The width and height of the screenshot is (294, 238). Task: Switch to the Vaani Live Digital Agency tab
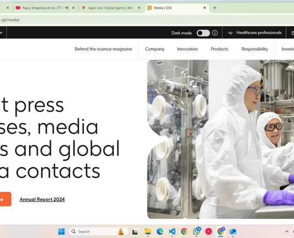tap(111, 8)
